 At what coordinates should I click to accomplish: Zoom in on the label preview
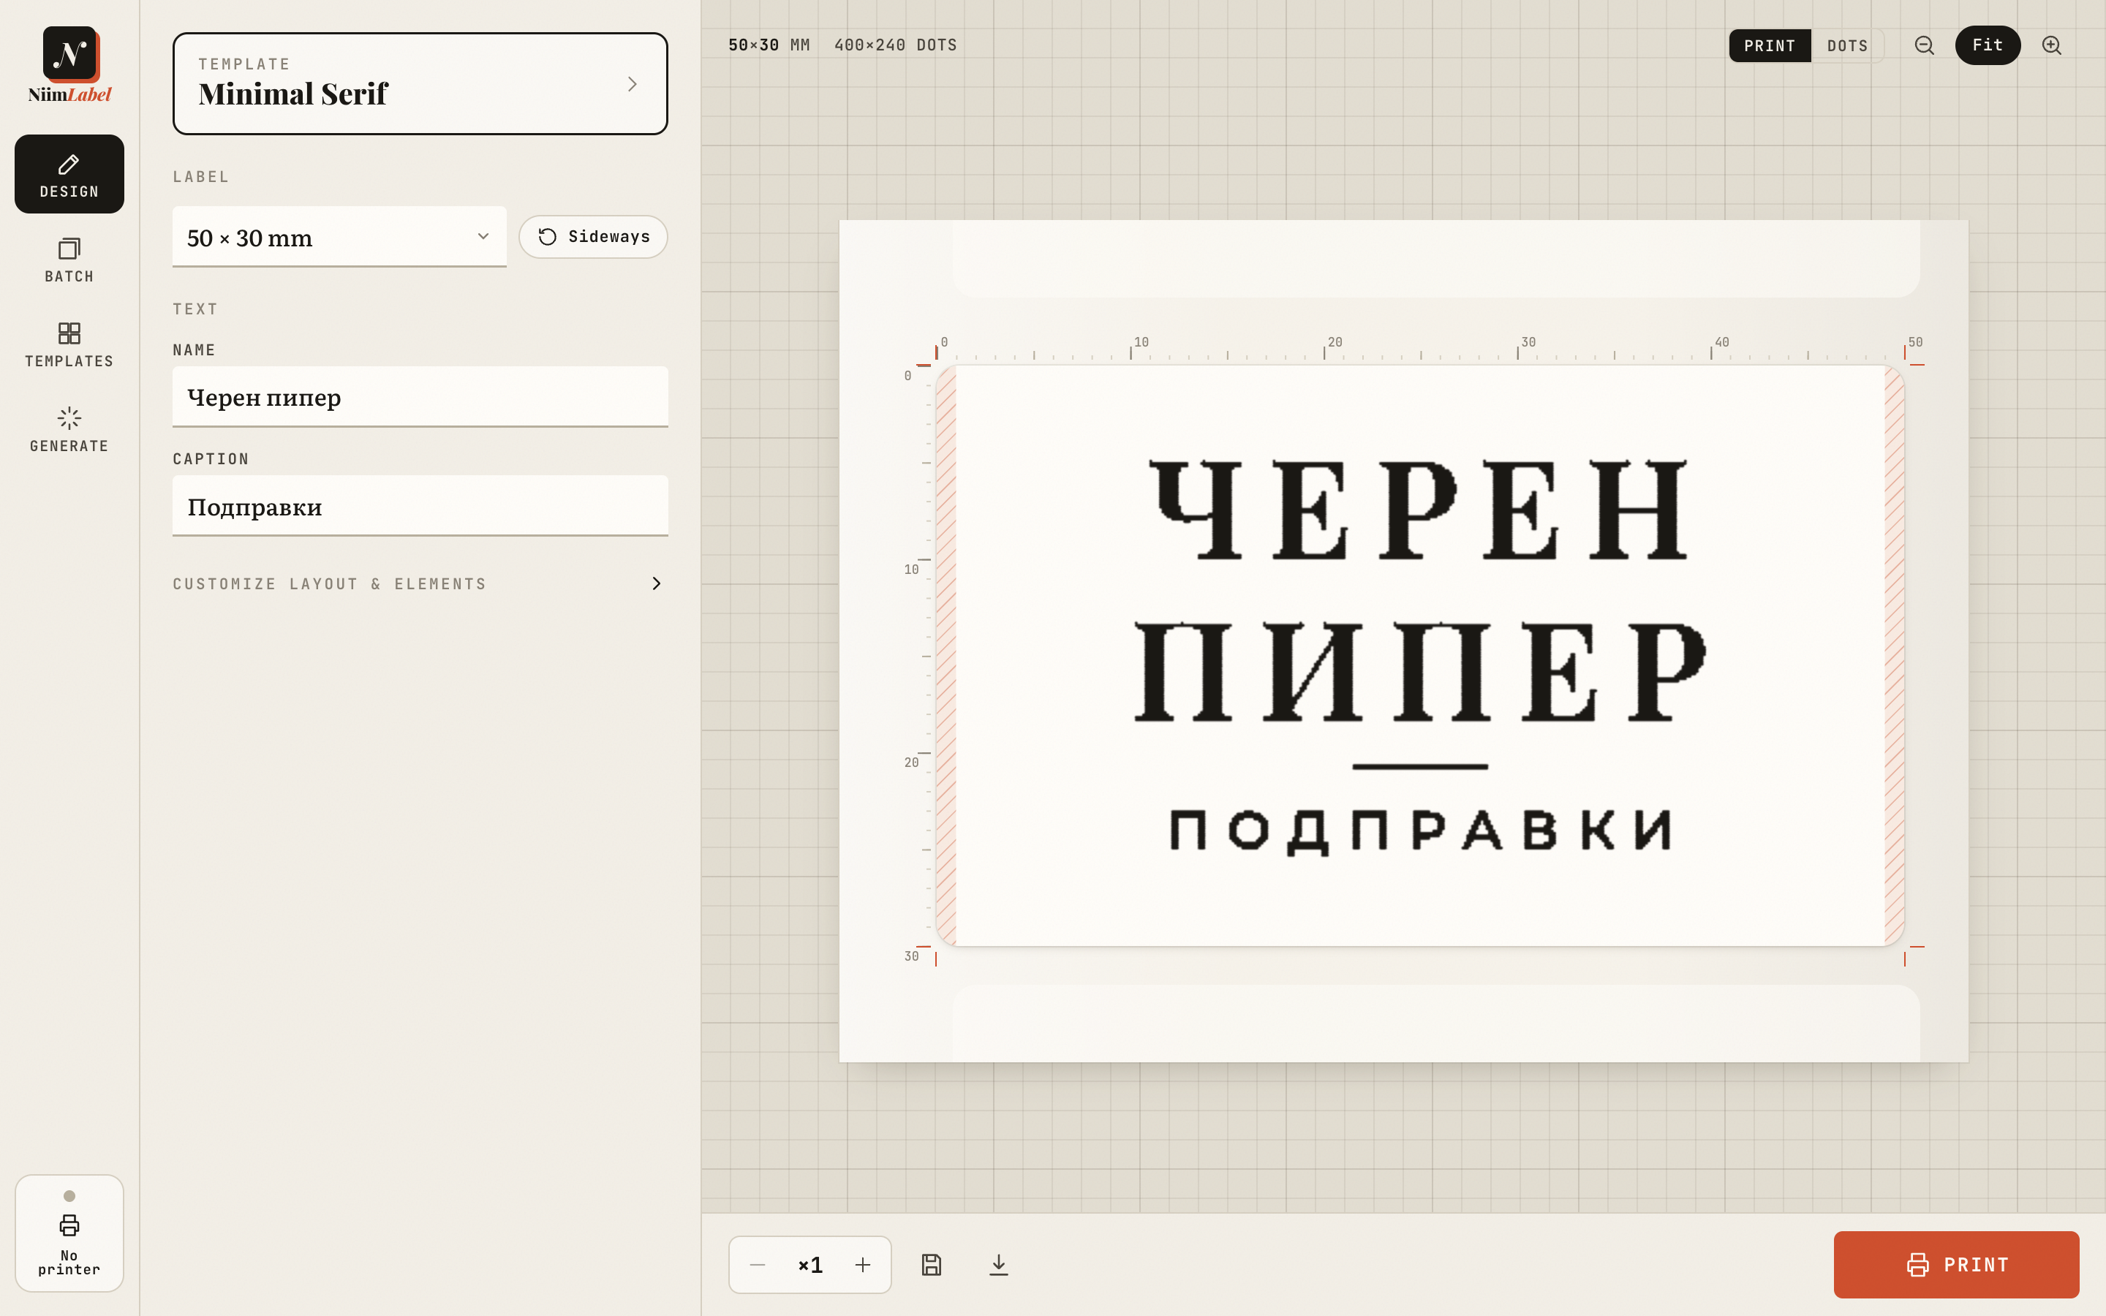click(2052, 45)
